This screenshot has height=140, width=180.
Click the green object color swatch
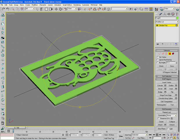pos(177,18)
